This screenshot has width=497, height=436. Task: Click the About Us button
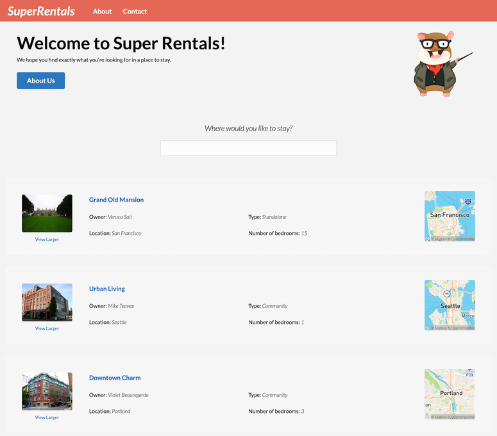coord(41,81)
